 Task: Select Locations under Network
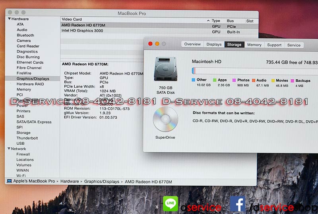point(25,159)
